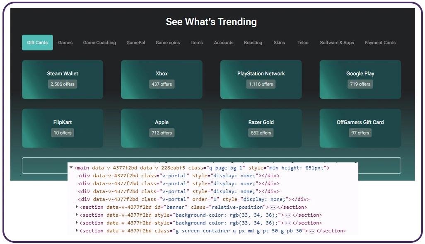Open the OffGamers Gift Card tile
The image size is (425, 244).
[x=360, y=128]
